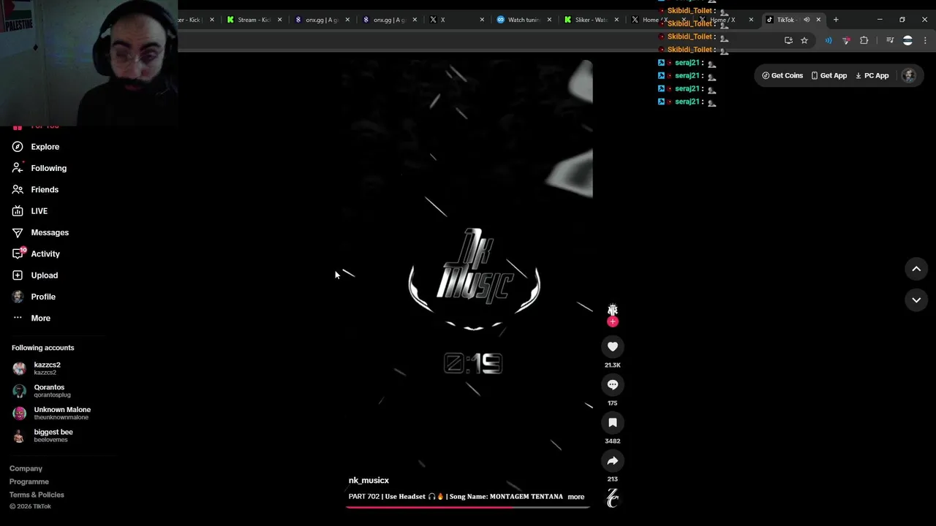
Task: Click Get App button
Action: [829, 75]
